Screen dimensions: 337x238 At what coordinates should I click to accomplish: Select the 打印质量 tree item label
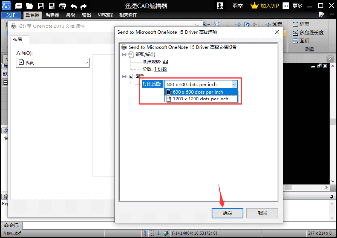point(152,84)
